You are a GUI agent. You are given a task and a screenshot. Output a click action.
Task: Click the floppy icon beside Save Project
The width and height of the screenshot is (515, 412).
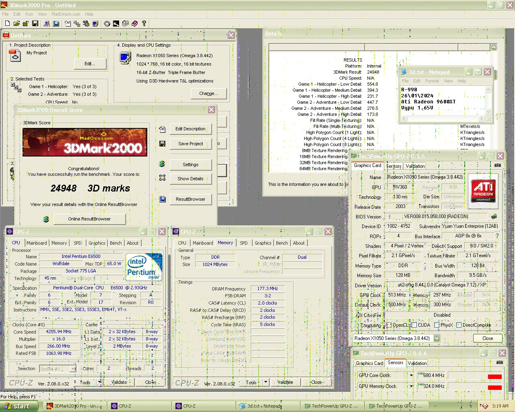pos(162,144)
